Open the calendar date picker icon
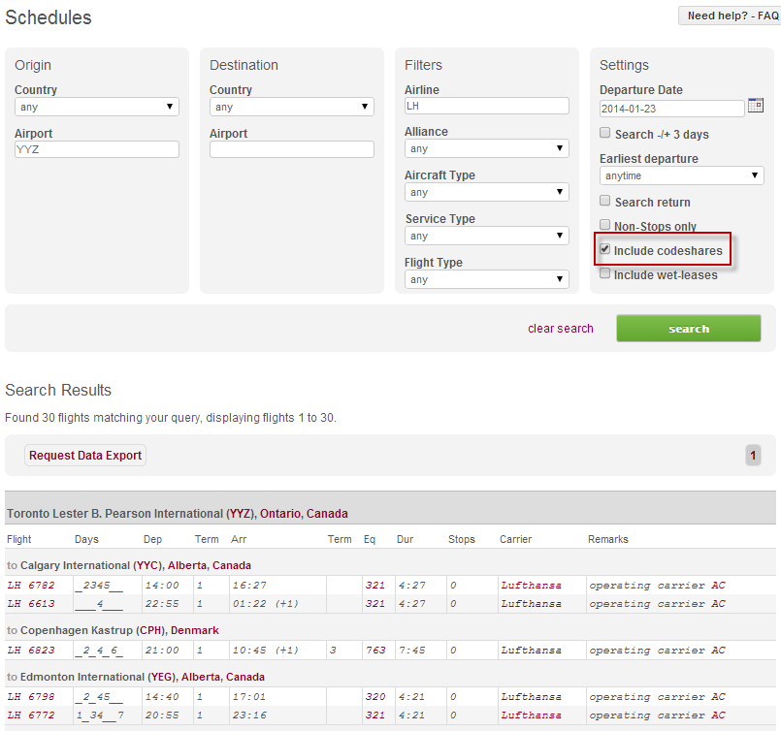This screenshot has width=781, height=731. click(756, 107)
